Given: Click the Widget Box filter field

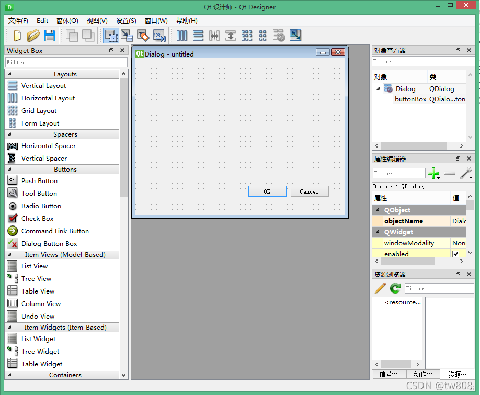Looking at the screenshot, I should click(66, 62).
